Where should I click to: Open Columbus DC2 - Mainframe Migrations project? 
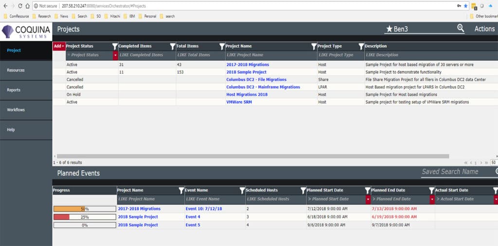click(x=263, y=87)
